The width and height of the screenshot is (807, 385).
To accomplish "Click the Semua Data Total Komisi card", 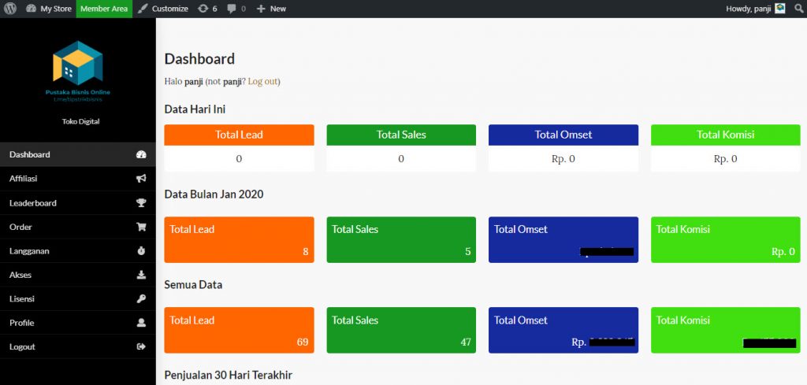I will pos(725,330).
